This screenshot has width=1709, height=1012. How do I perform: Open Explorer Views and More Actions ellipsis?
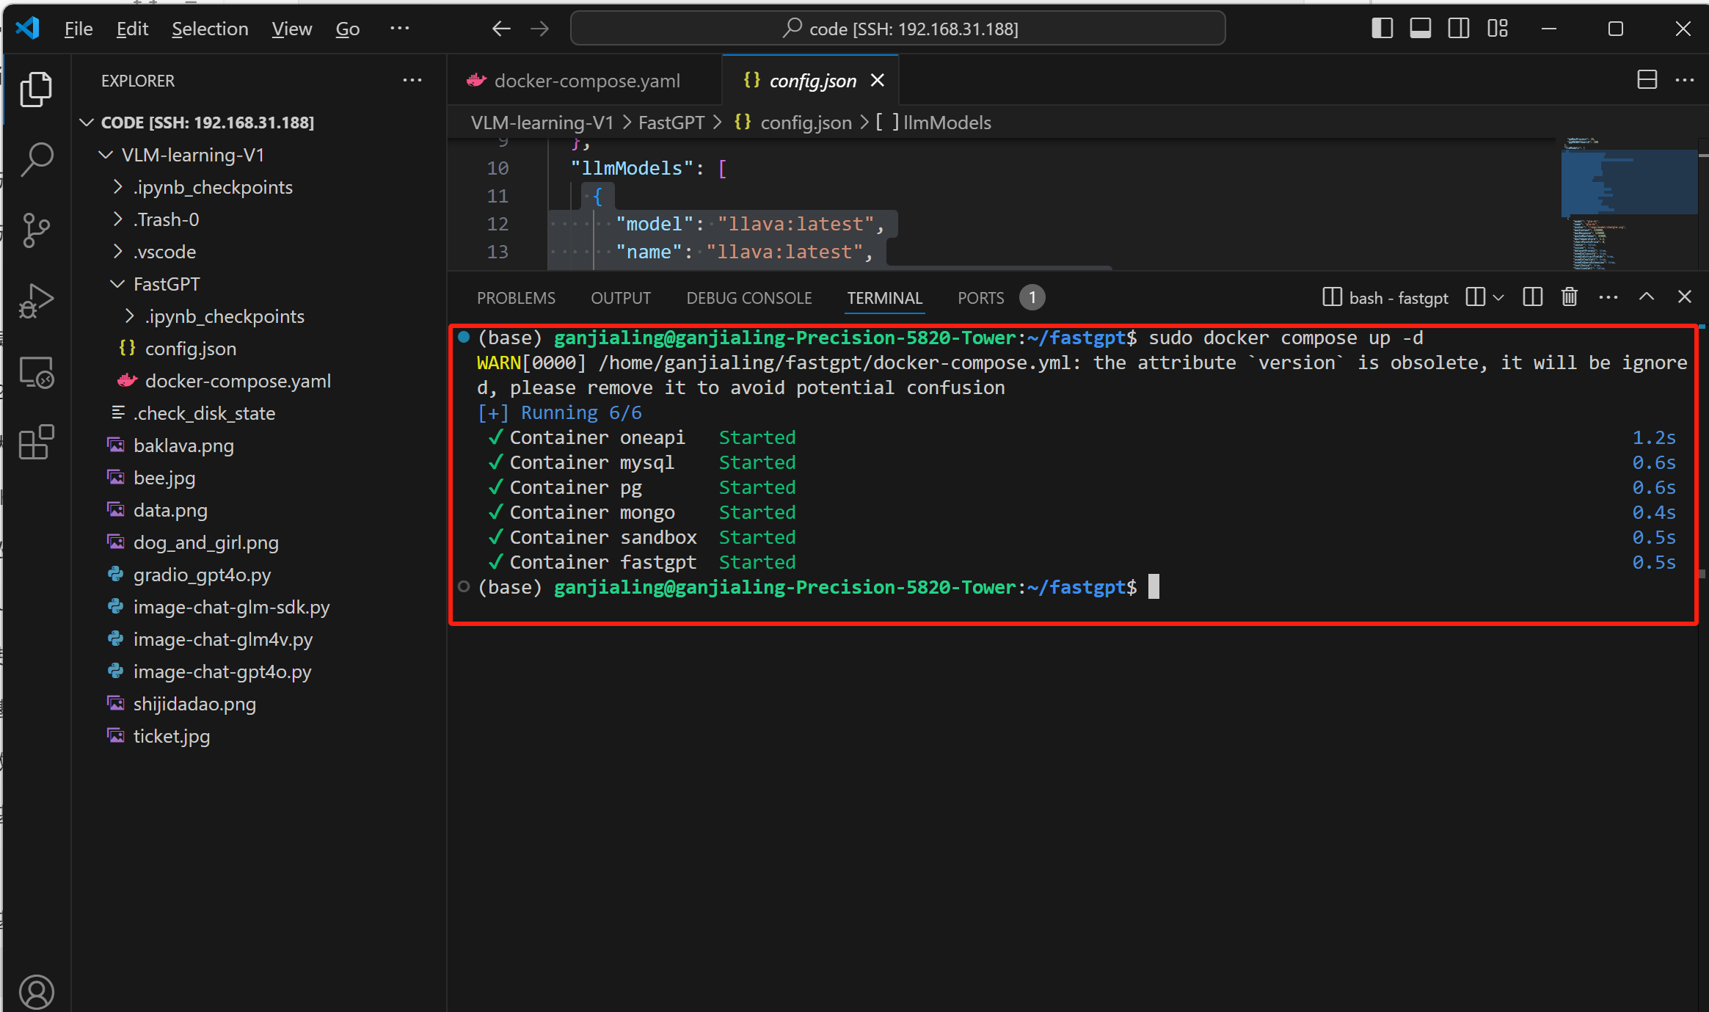[x=412, y=80]
